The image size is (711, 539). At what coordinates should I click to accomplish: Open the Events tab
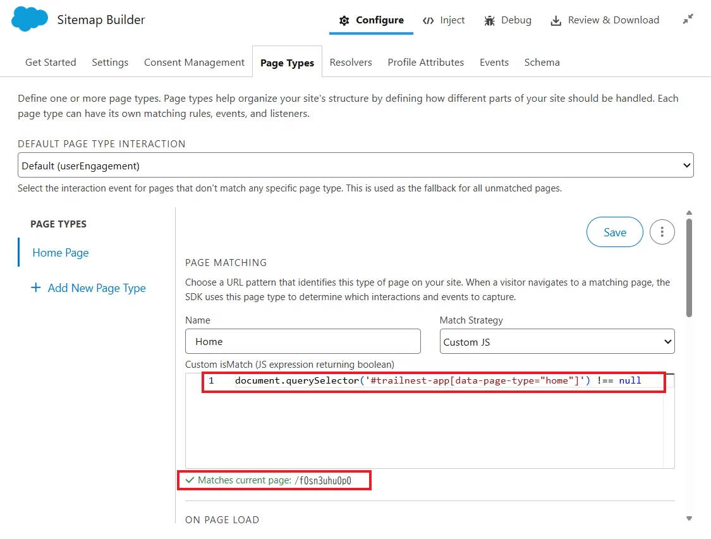(x=494, y=62)
